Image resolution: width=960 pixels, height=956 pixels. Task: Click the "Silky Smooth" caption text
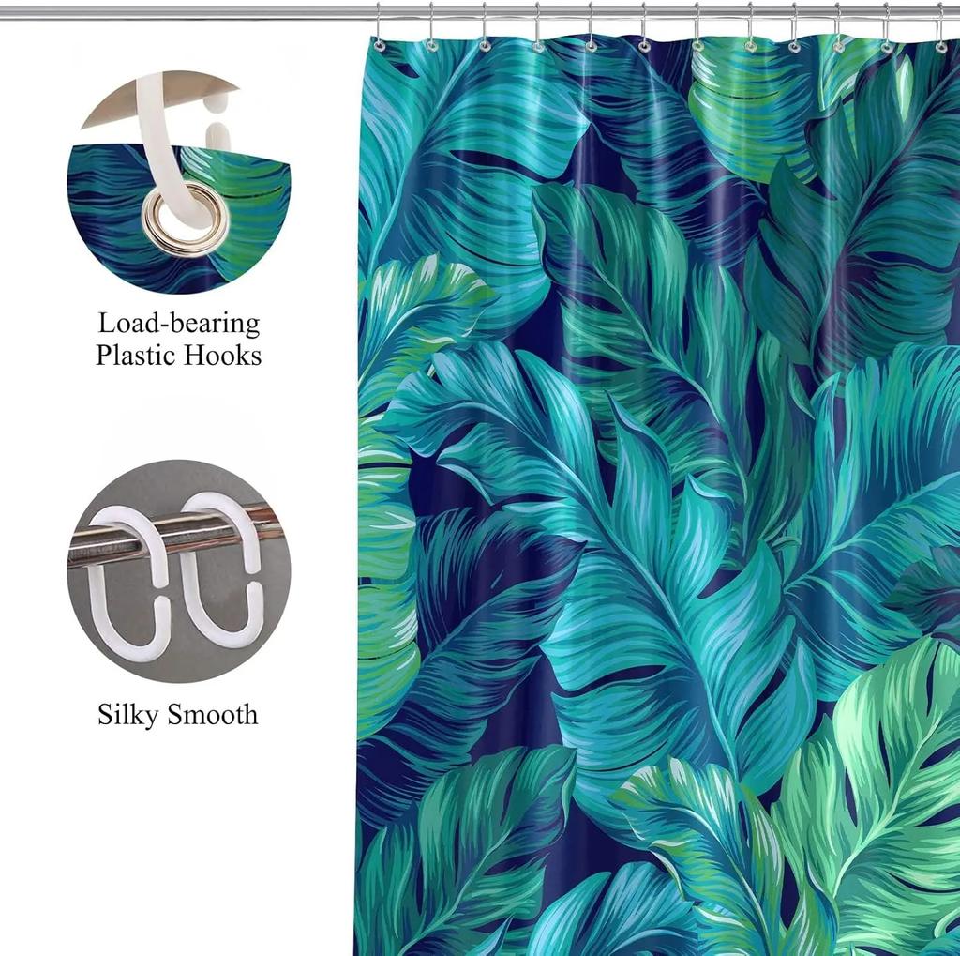(x=178, y=715)
